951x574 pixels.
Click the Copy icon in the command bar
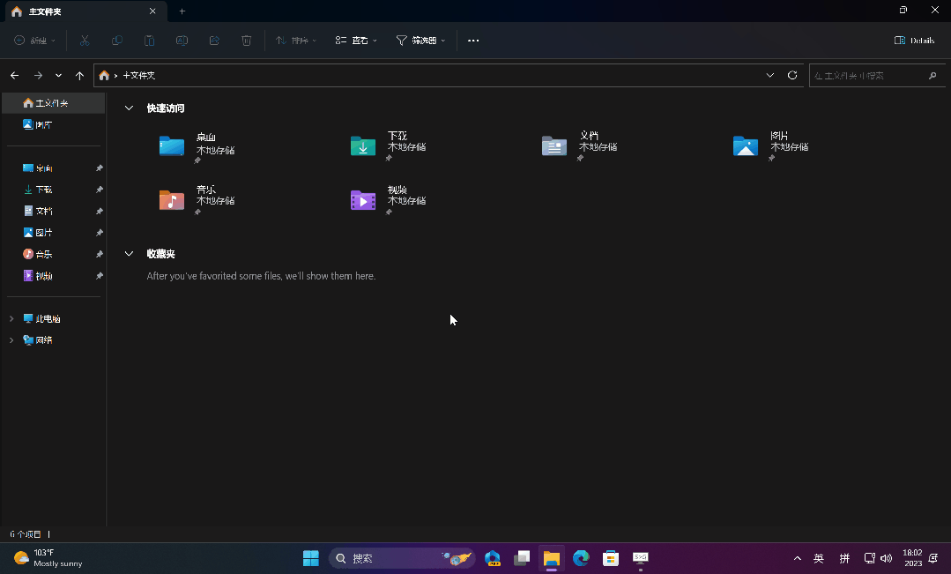[x=116, y=40]
